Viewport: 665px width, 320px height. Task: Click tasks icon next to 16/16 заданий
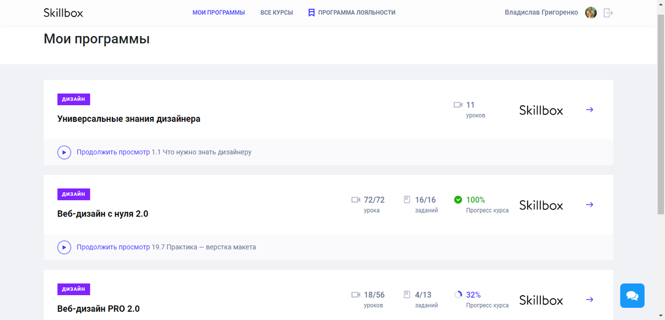click(407, 200)
